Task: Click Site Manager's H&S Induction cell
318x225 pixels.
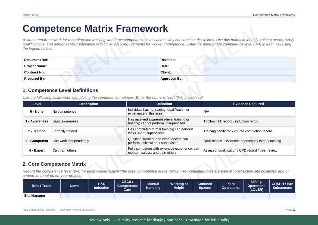Action: [x=101, y=196]
